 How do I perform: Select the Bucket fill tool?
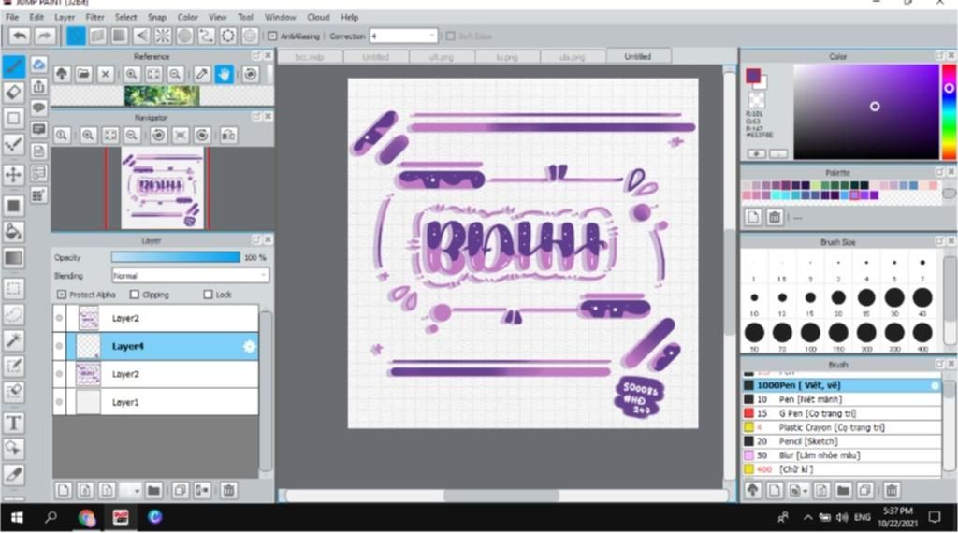click(13, 232)
